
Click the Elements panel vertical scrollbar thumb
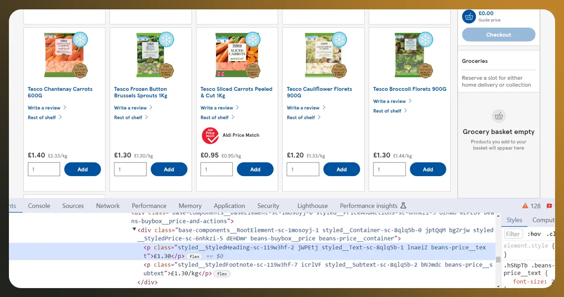coord(498,259)
